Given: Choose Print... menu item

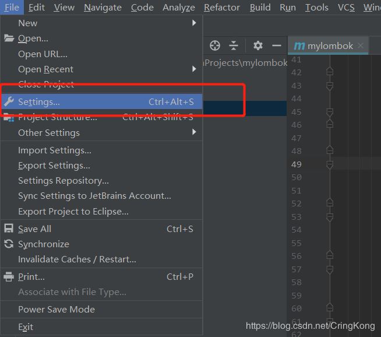Looking at the screenshot, I should click(101, 277).
